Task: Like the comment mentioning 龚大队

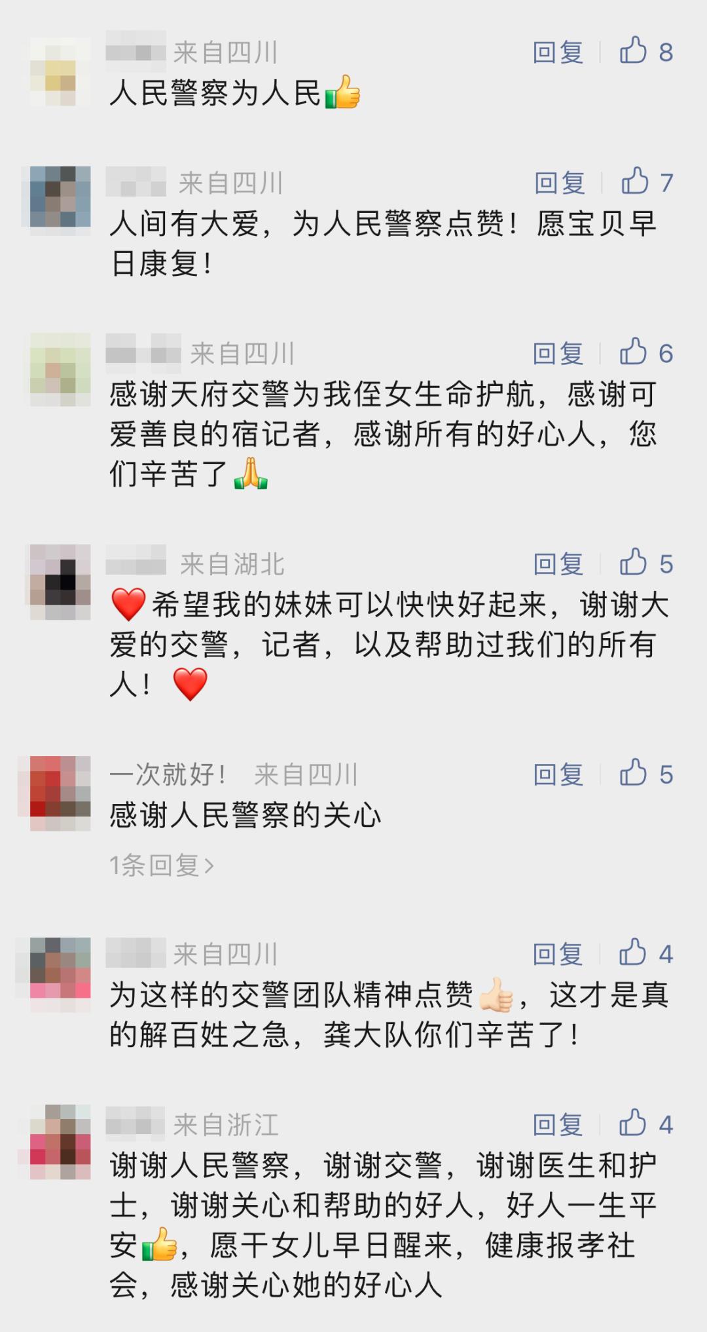Action: coord(633,953)
